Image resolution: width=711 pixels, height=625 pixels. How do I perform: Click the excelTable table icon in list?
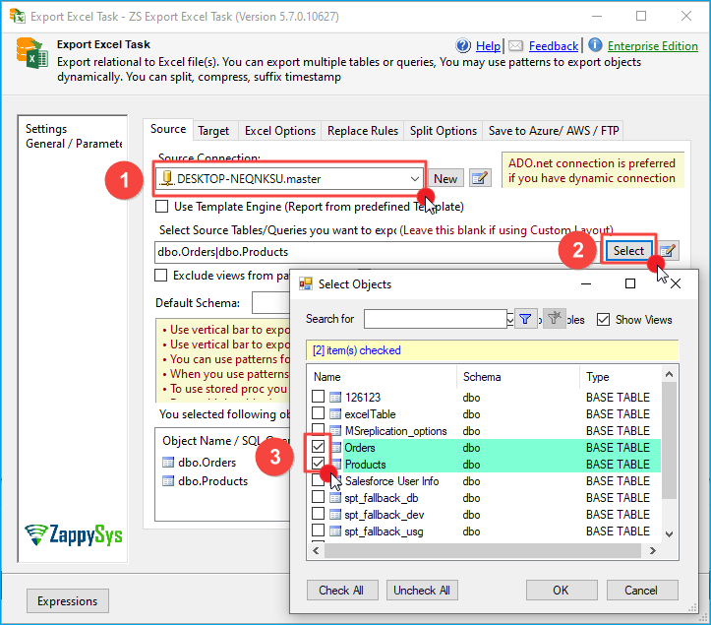(x=334, y=414)
